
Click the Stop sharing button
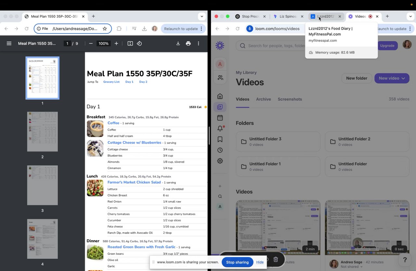[237, 262]
